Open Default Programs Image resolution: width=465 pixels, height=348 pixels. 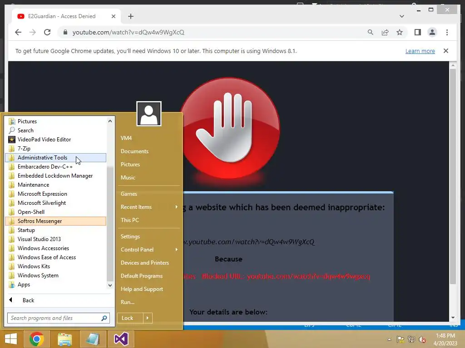tap(142, 276)
